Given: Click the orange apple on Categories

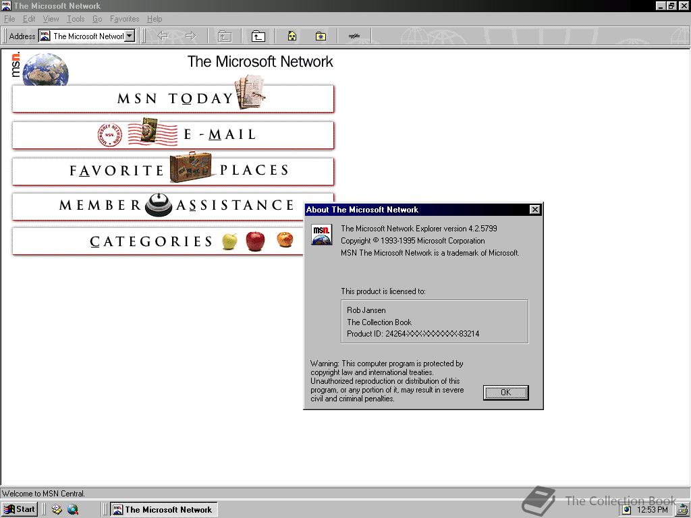Looking at the screenshot, I should pos(285,239).
